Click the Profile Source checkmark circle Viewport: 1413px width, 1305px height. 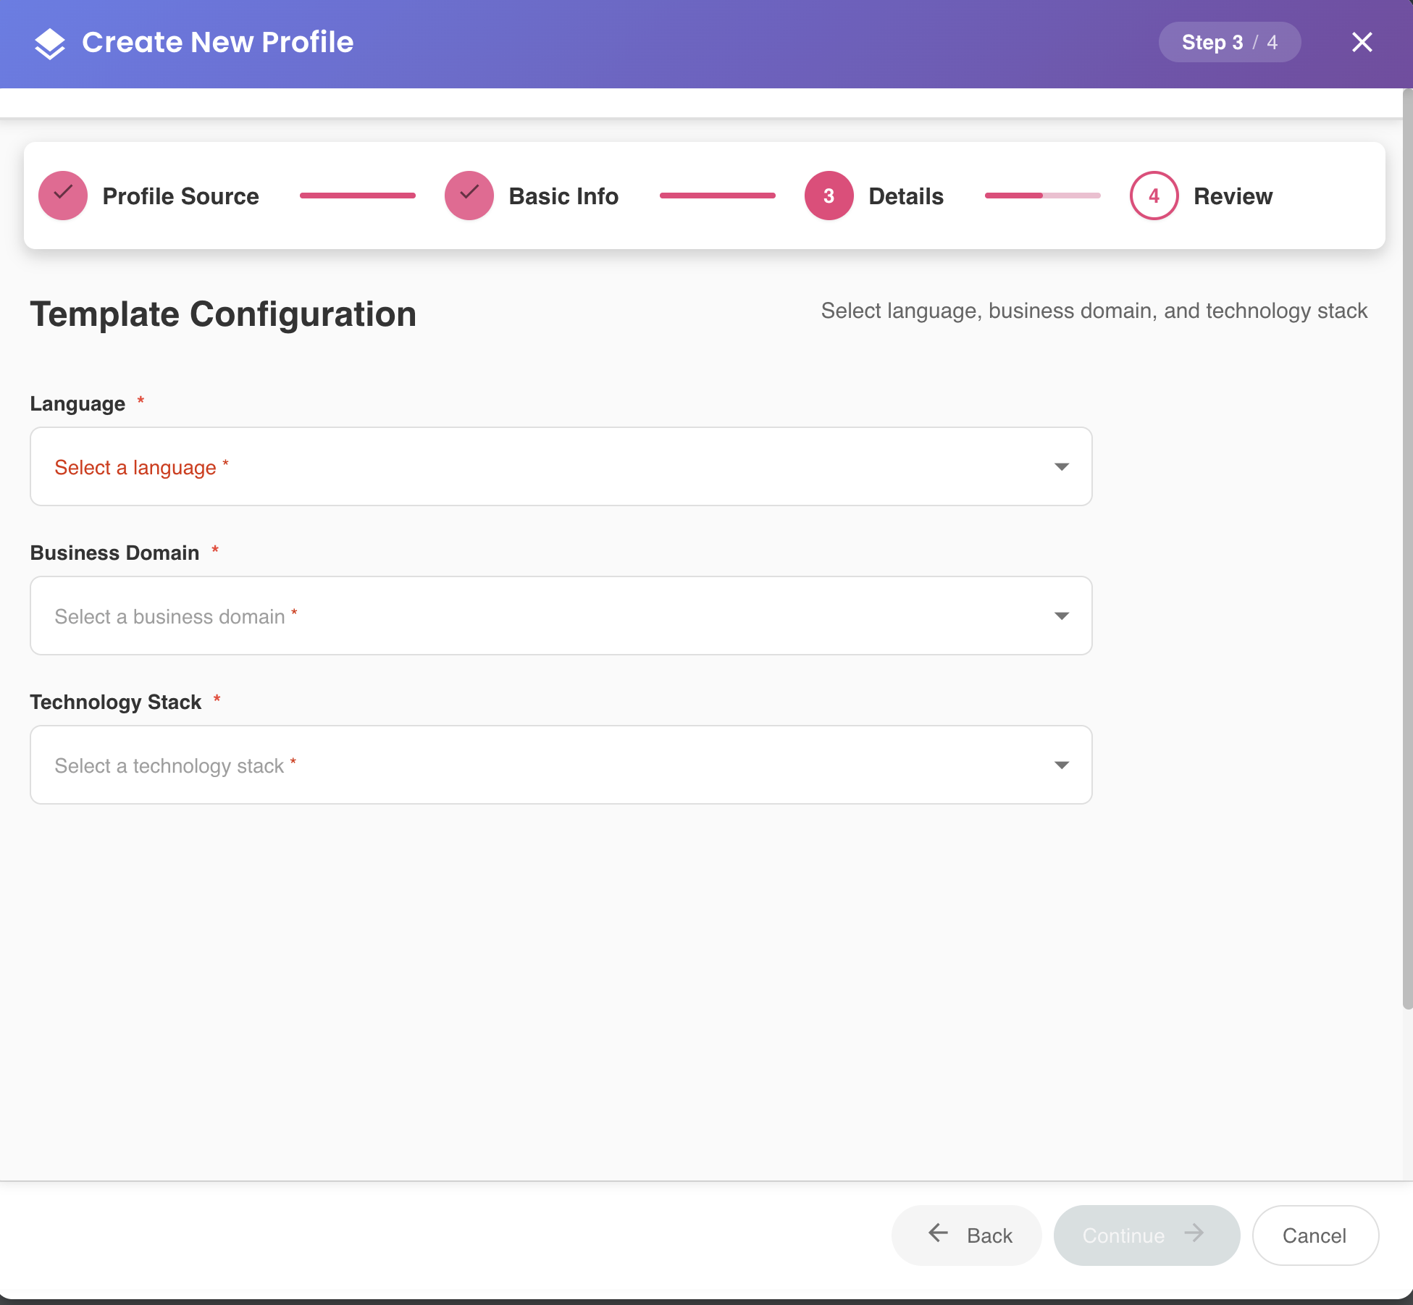coord(63,196)
